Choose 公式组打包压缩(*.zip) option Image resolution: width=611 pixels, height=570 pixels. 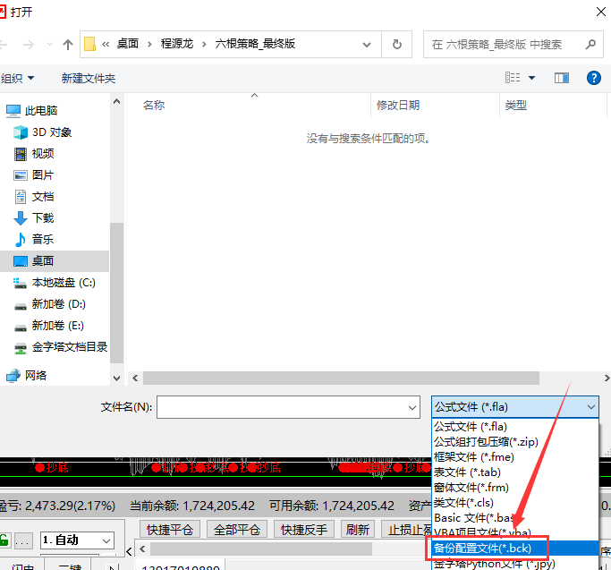(x=514, y=442)
